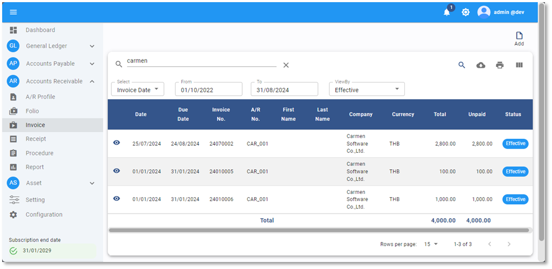
Task: Open the hamburger navigation menu
Action: pos(14,12)
